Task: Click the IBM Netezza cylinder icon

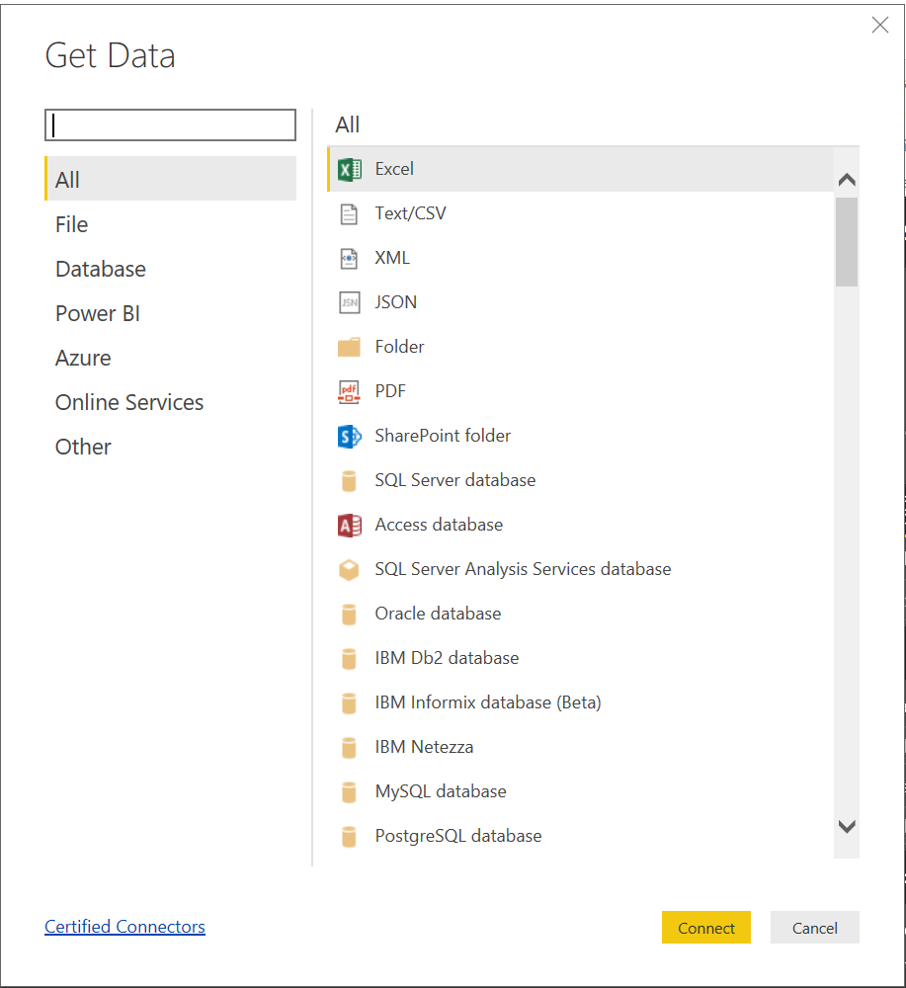Action: coord(349,747)
